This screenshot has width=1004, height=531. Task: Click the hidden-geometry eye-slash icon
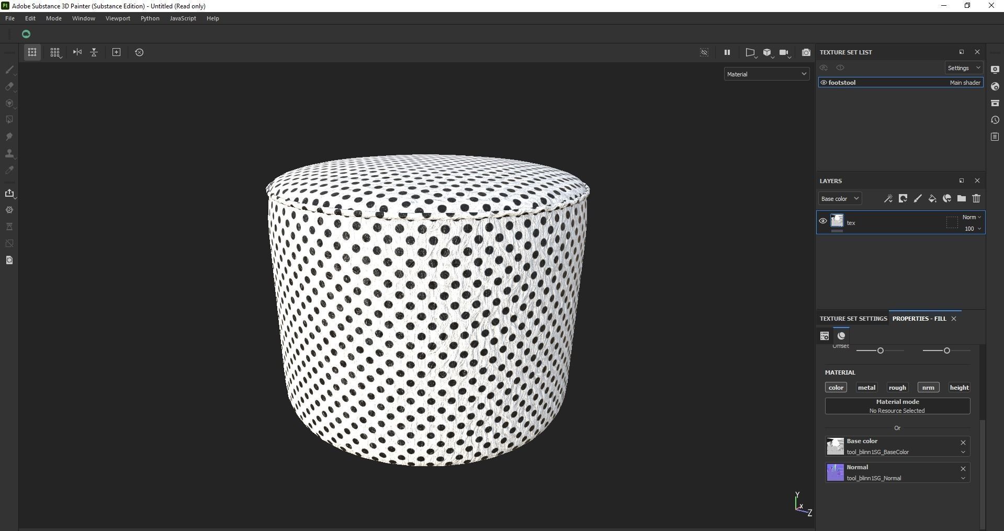704,52
